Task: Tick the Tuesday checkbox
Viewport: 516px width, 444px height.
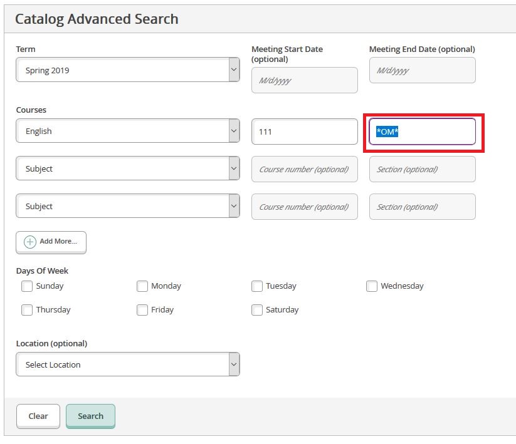Action: (257, 286)
